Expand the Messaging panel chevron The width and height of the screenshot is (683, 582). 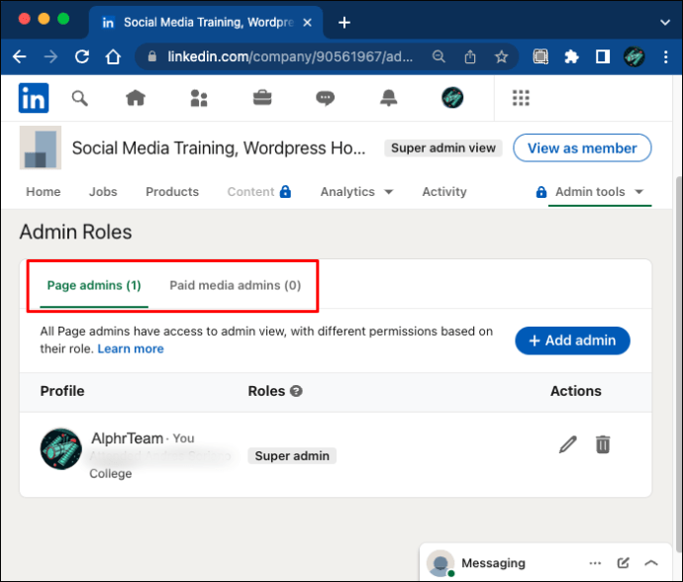(x=651, y=563)
